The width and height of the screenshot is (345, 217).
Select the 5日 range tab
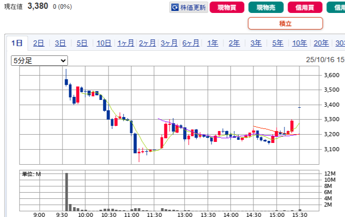pos(82,44)
